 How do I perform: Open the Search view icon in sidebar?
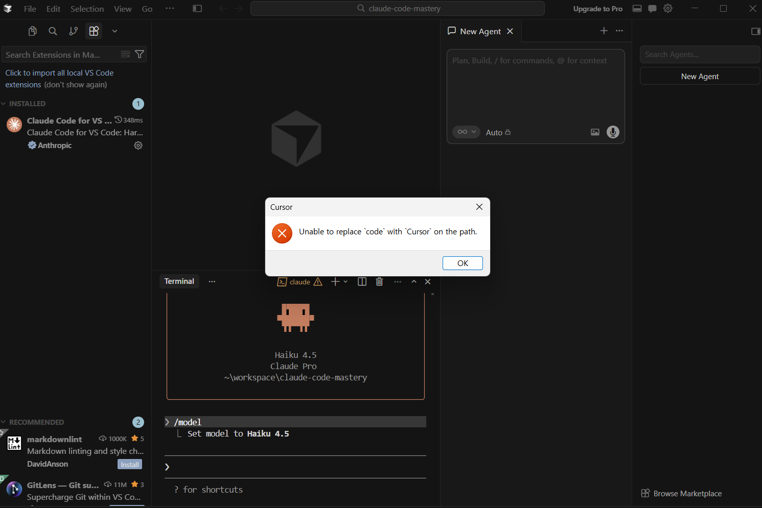click(x=53, y=31)
